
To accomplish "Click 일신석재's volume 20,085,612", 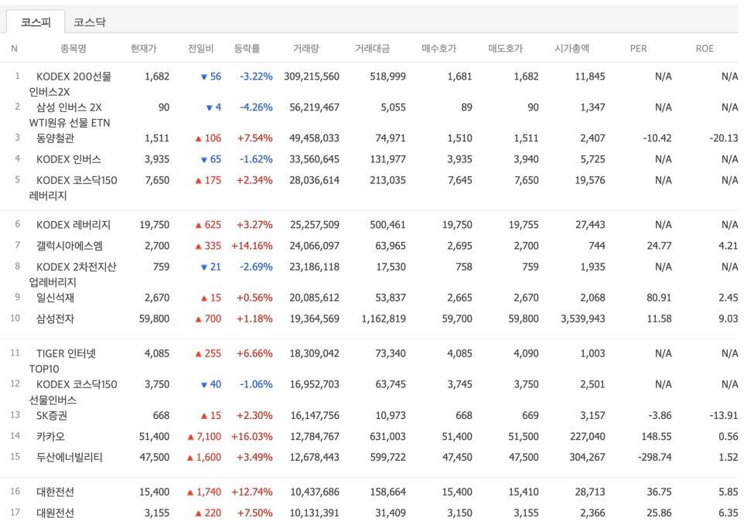I will pos(315,298).
